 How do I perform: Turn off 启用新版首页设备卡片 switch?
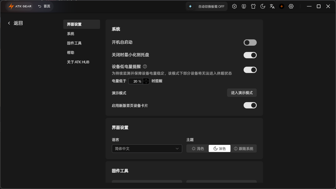(250, 105)
